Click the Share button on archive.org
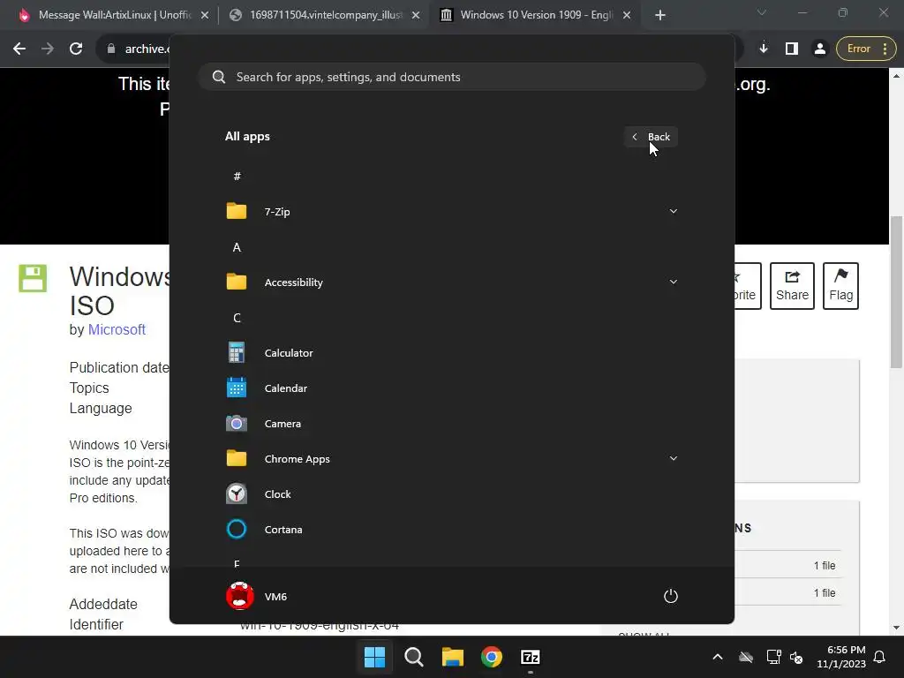The height and width of the screenshot is (678, 904). click(792, 286)
